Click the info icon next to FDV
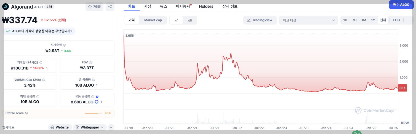This screenshot has width=416, height=134. [x=90, y=62]
